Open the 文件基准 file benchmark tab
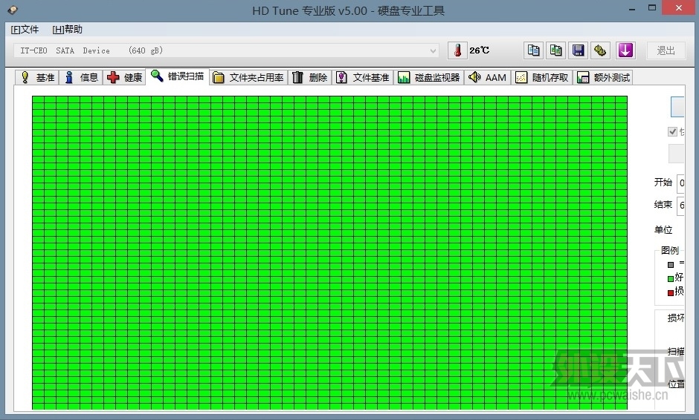699x420 pixels. (x=362, y=77)
